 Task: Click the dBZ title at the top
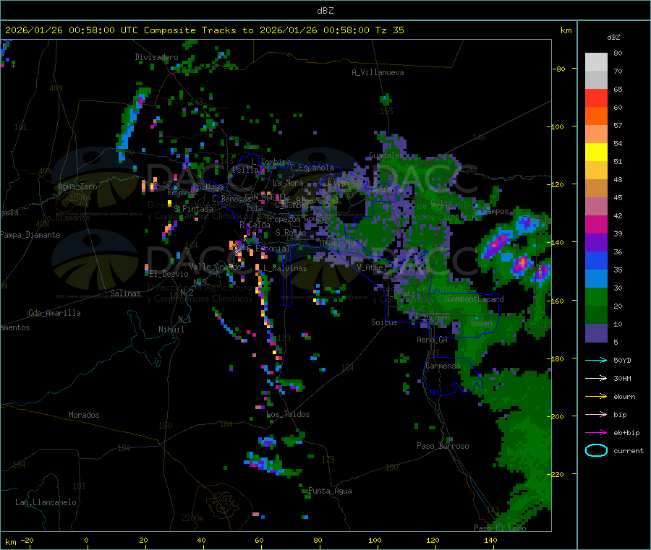pyautogui.click(x=325, y=11)
